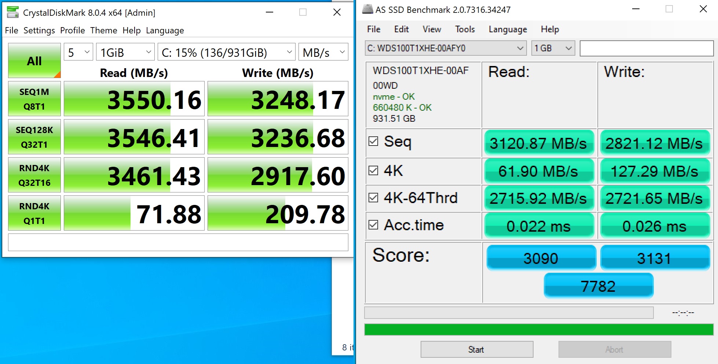
Task: Click the 660480 K - OK alignment text
Action: click(402, 107)
